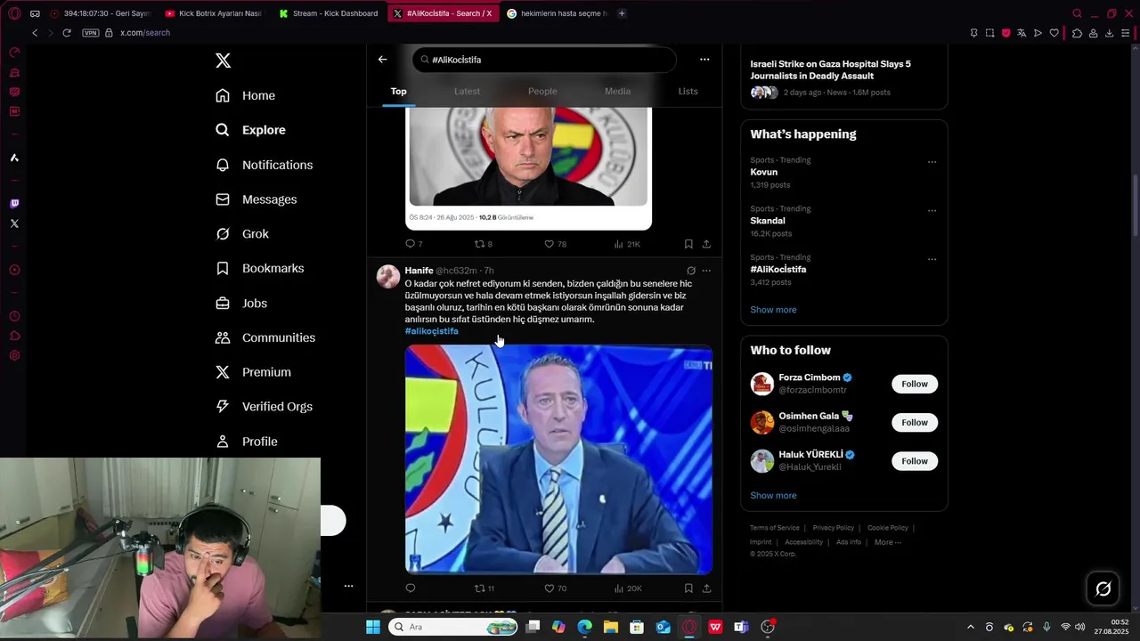Open more options for Skandal trend
Image resolution: width=1140 pixels, height=641 pixels.
932,211
